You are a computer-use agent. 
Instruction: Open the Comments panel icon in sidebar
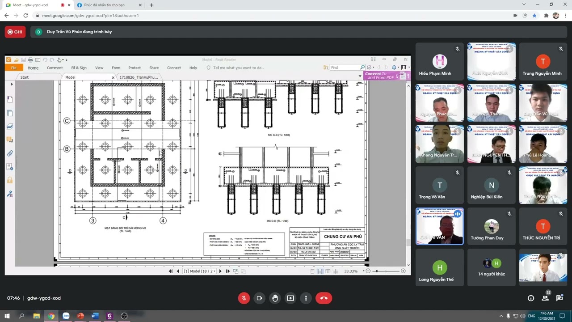point(10,140)
